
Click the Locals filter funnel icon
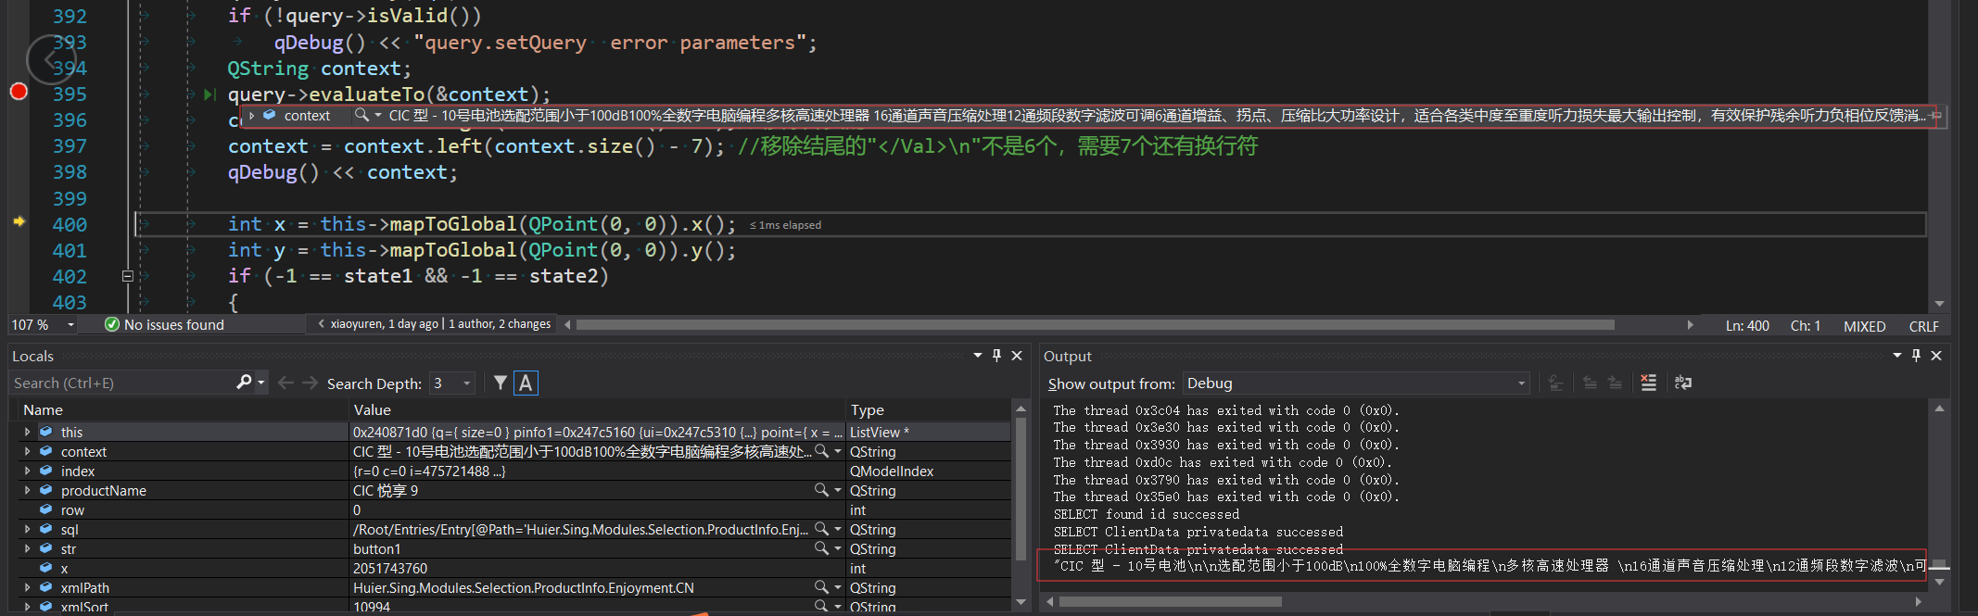coord(501,383)
